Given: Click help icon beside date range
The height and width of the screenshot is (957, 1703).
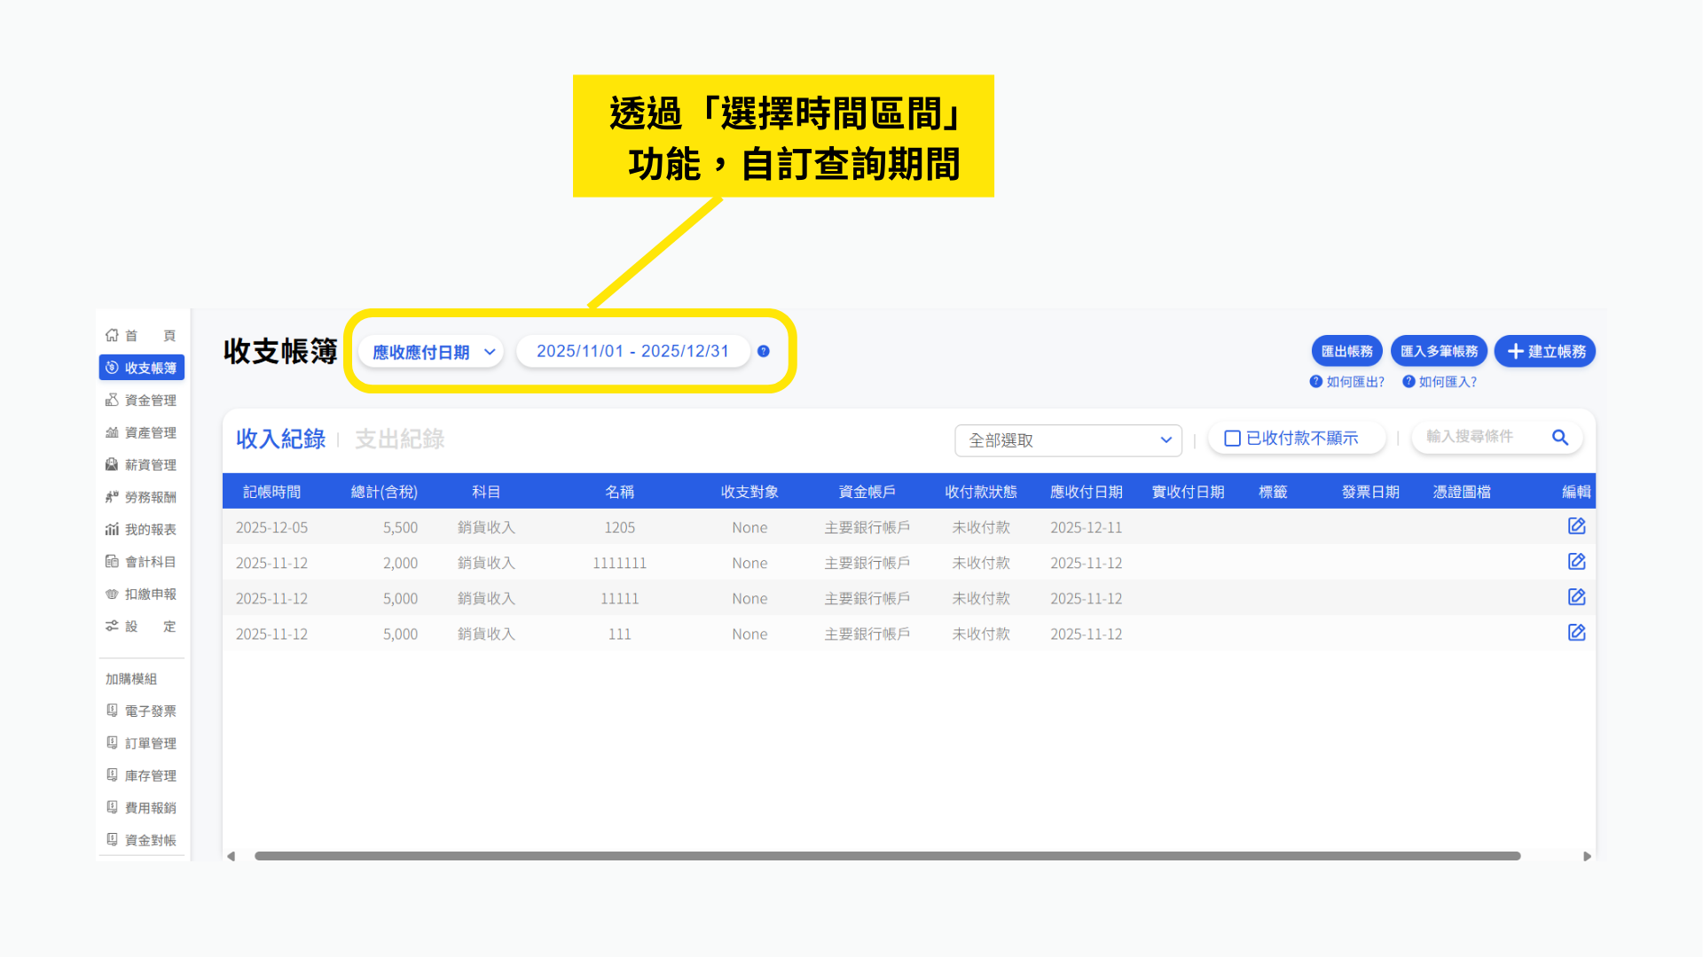Looking at the screenshot, I should click(x=764, y=352).
